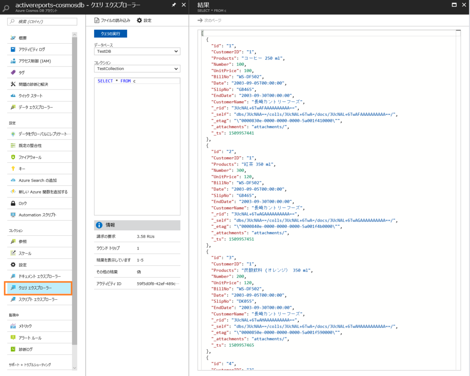470x376 pixels.
Task: Click "炭酸飲料 (オレンジ) 350 ml" value
Action: (x=276, y=270)
